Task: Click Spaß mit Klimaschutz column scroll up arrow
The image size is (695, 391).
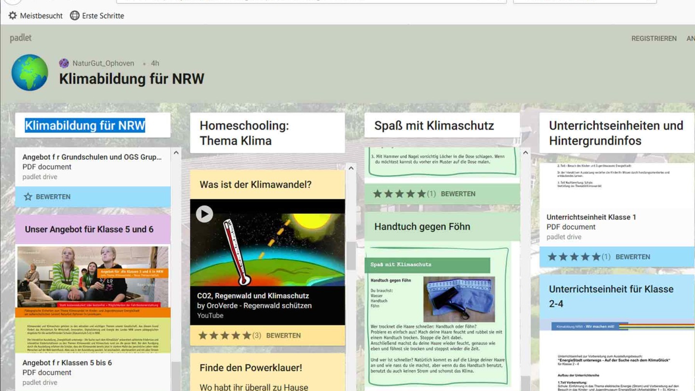Action: tap(526, 153)
